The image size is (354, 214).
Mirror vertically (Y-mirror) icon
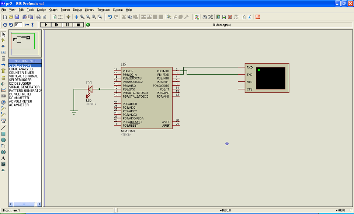(32, 25)
